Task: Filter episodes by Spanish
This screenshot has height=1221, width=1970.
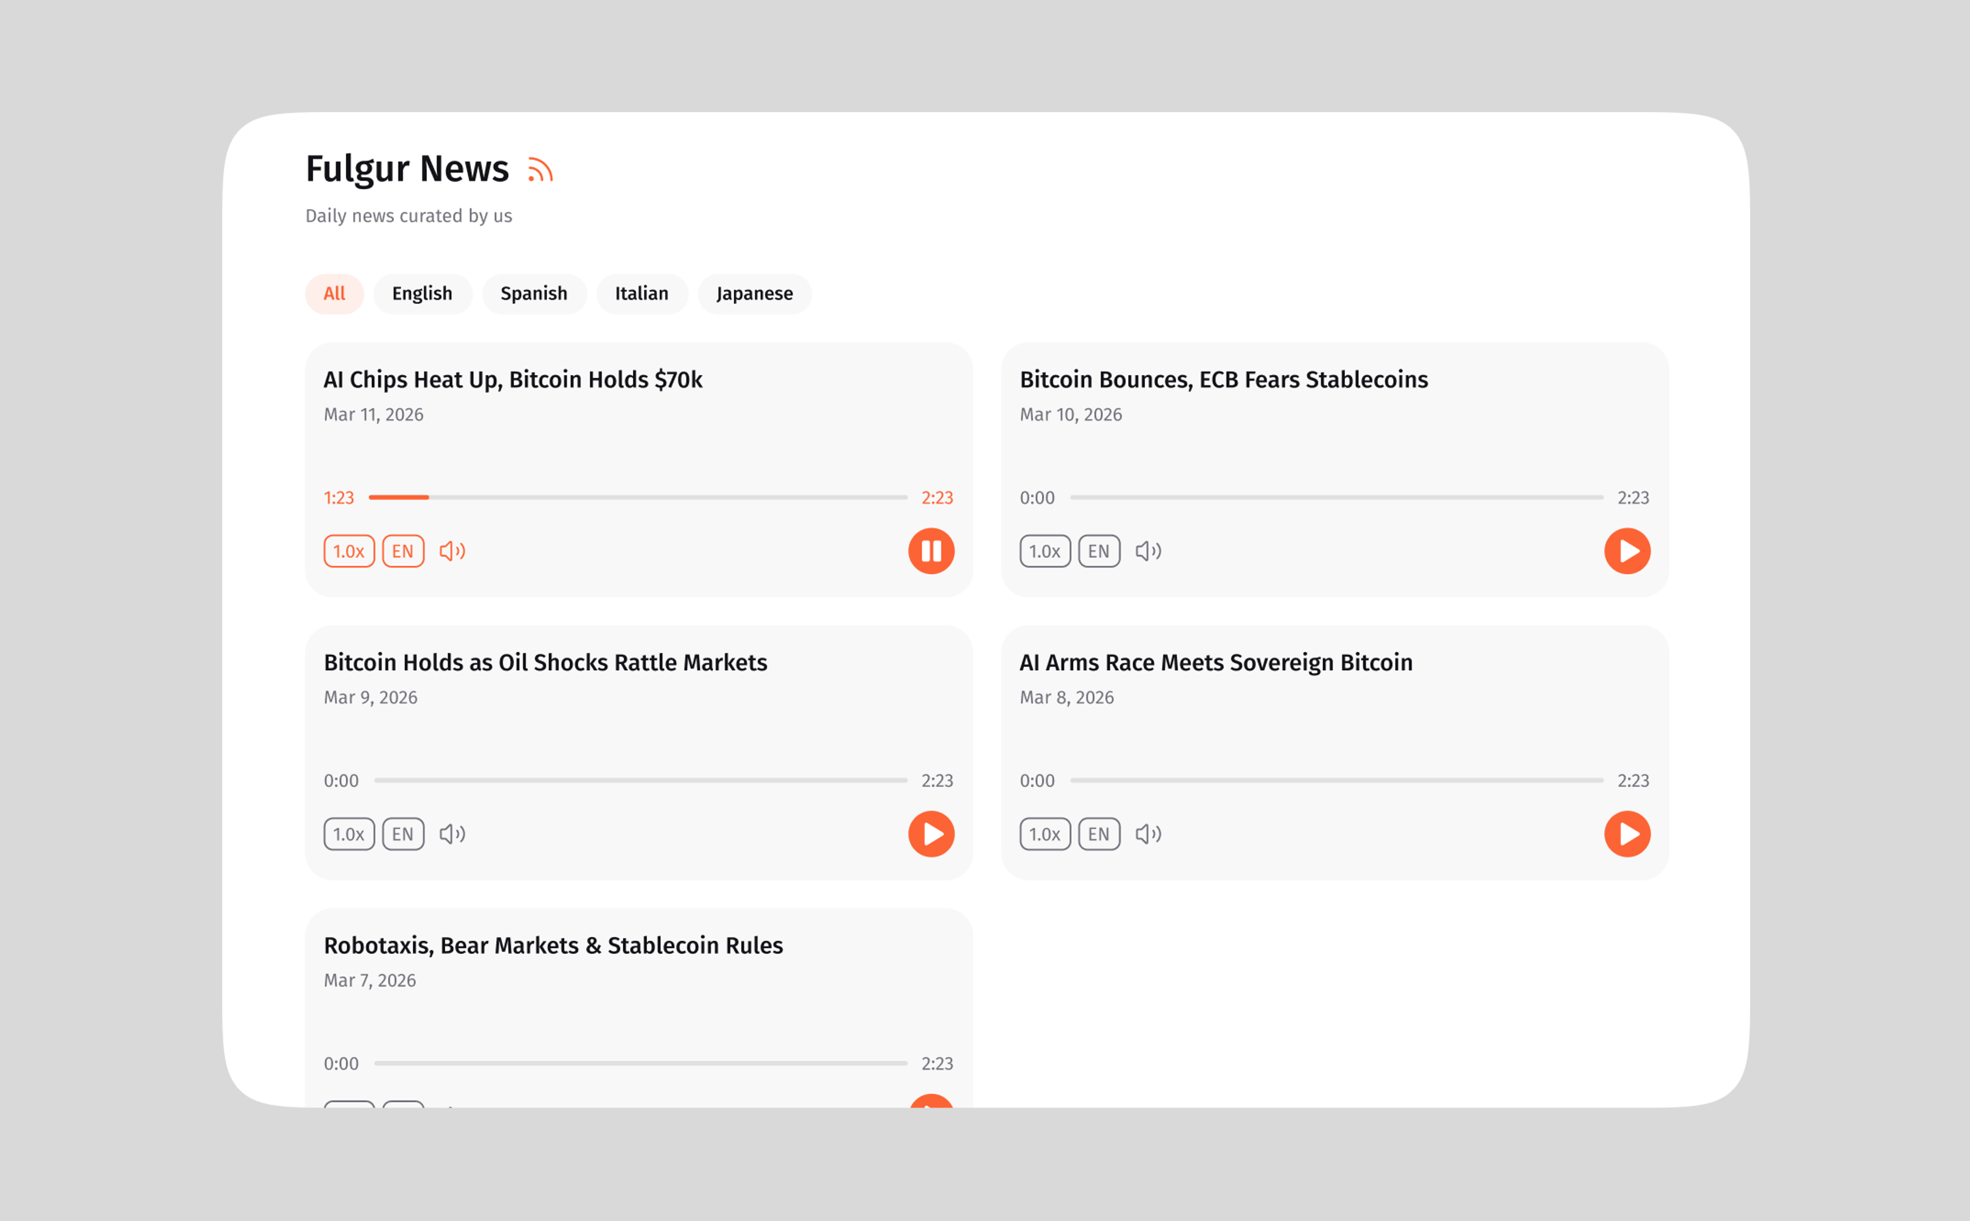Action: click(x=534, y=293)
